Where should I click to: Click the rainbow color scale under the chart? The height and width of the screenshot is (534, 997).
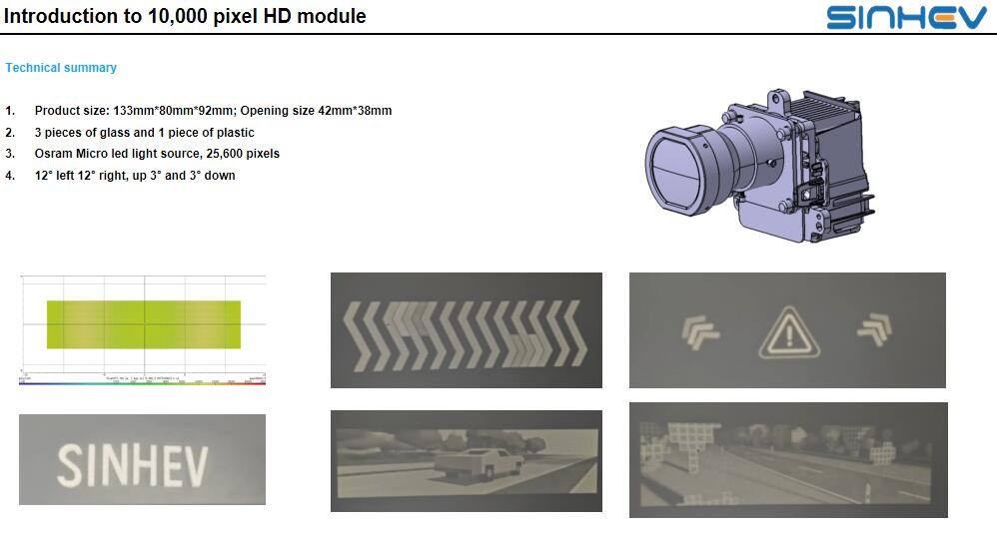(143, 384)
